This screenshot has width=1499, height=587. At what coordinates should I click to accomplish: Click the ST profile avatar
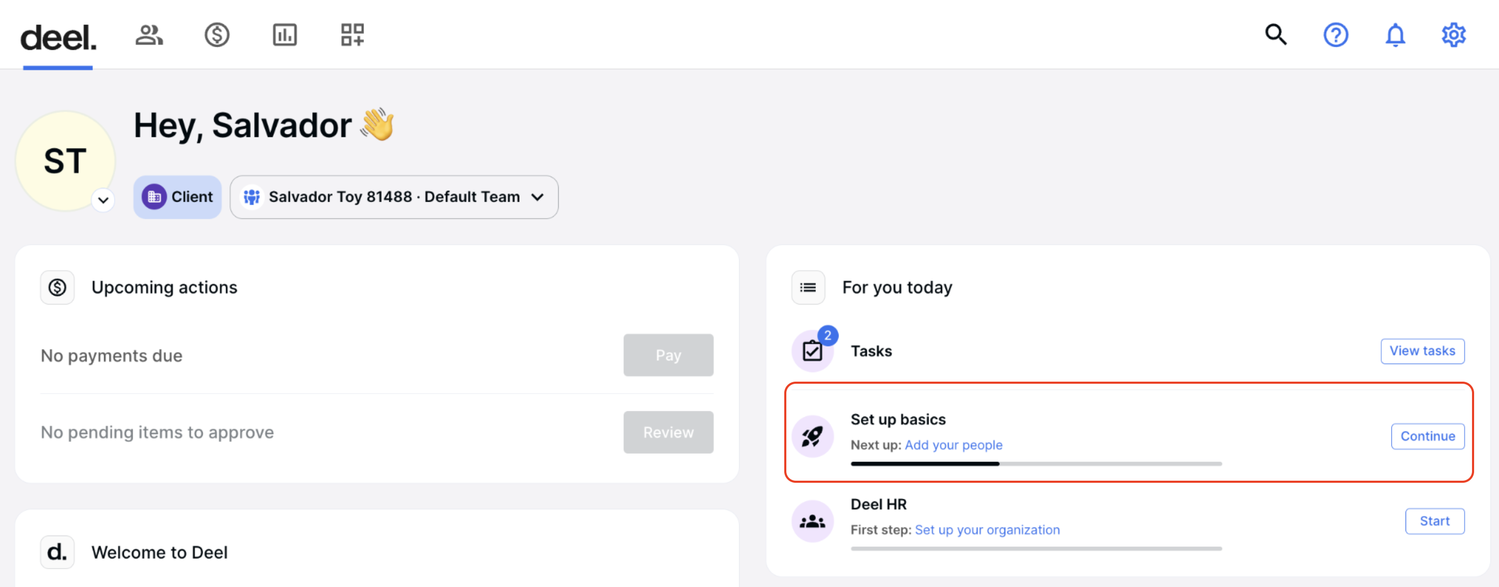coord(65,161)
